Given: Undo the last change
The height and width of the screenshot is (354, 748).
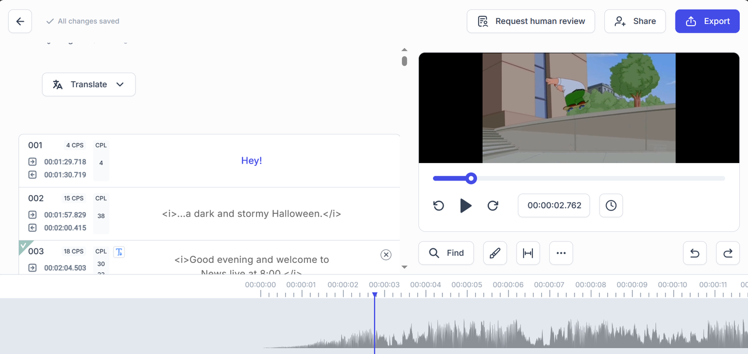Looking at the screenshot, I should point(695,253).
